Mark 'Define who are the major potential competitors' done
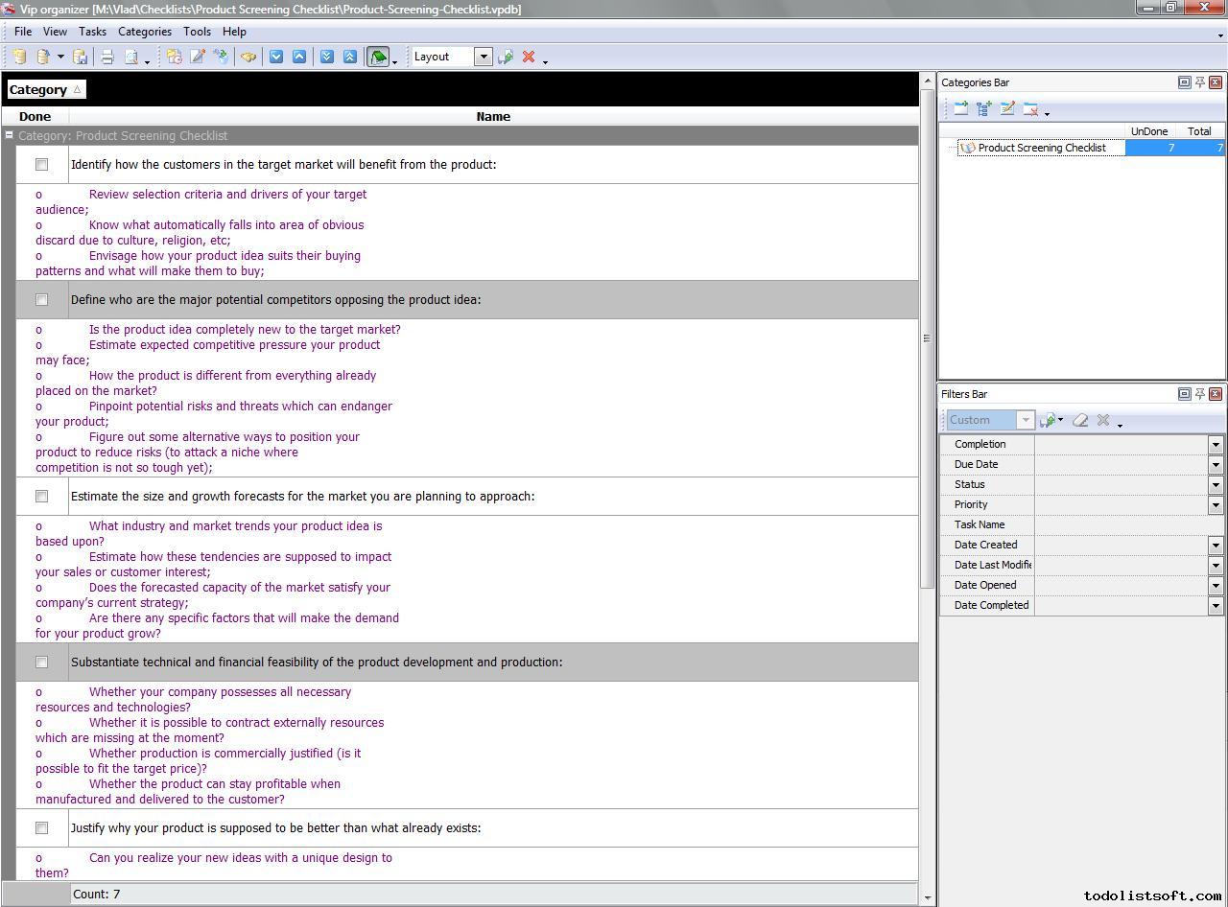This screenshot has width=1228, height=907. (x=41, y=300)
